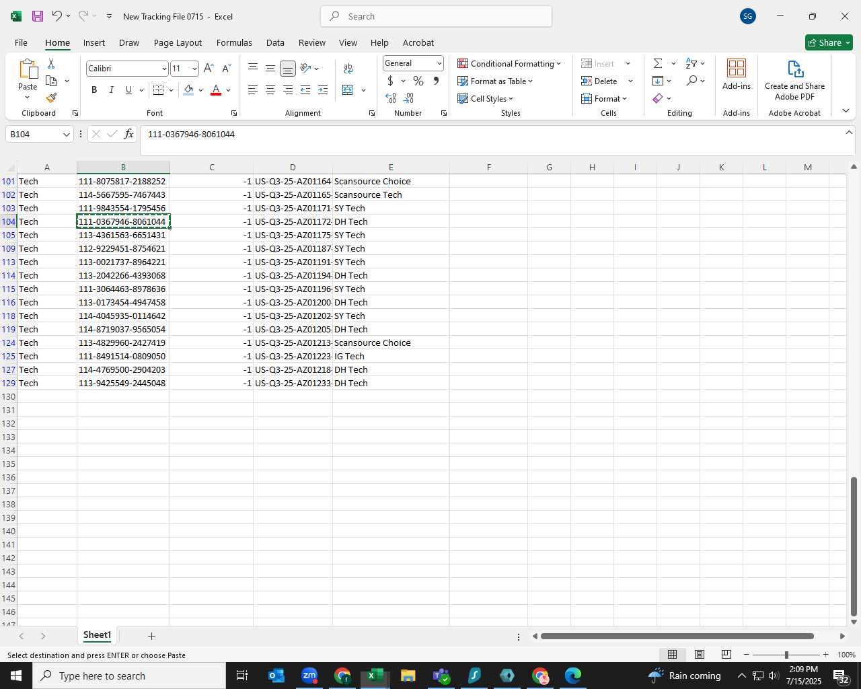Viewport: 861px width, 689px height.
Task: Open the File menu tab
Action: tap(21, 42)
